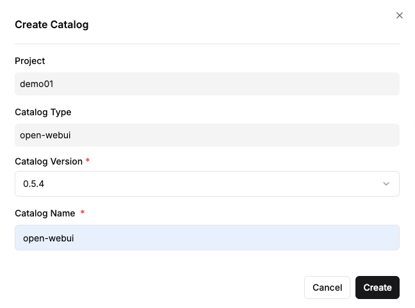Click the Catalog Name label

point(45,213)
